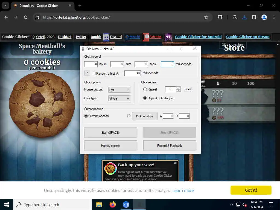This screenshot has width=280, height=210.
Task: Select the Repeat times radio button
Action: pos(145,89)
